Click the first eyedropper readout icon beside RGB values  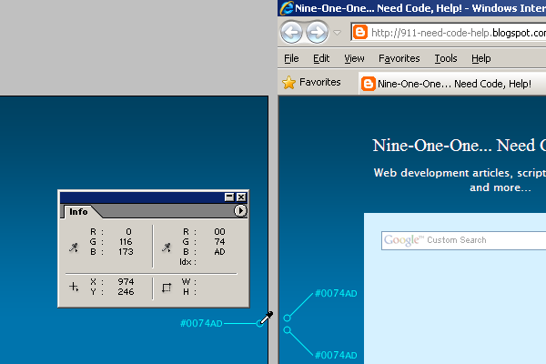point(74,248)
